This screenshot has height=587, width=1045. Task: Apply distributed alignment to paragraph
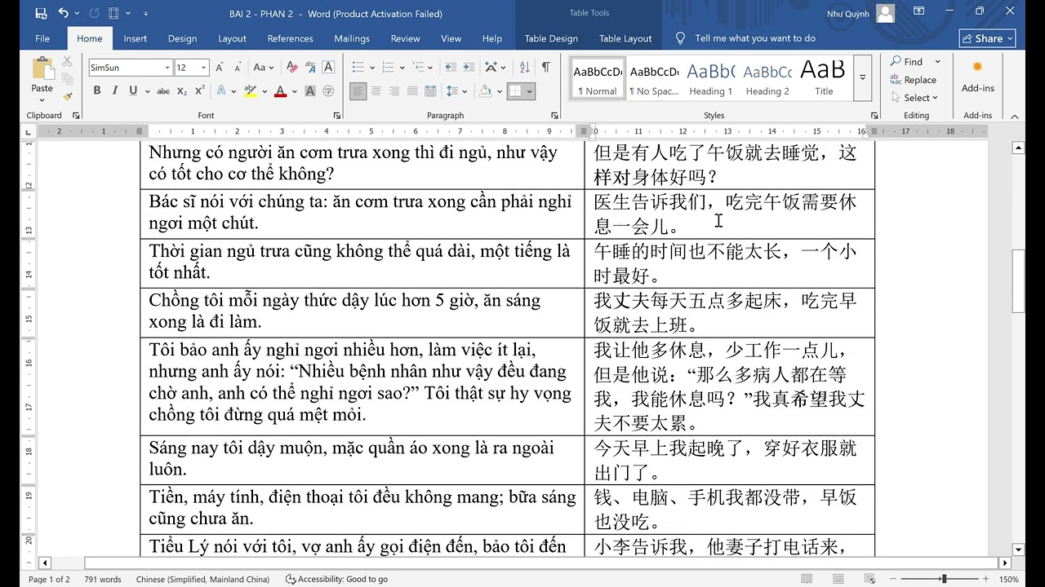pyautogui.click(x=430, y=91)
